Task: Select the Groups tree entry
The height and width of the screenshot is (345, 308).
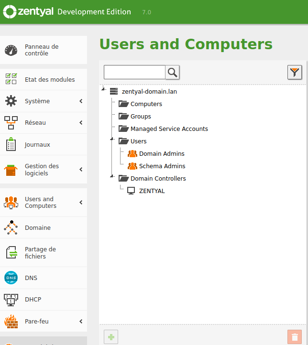Action: (x=141, y=117)
